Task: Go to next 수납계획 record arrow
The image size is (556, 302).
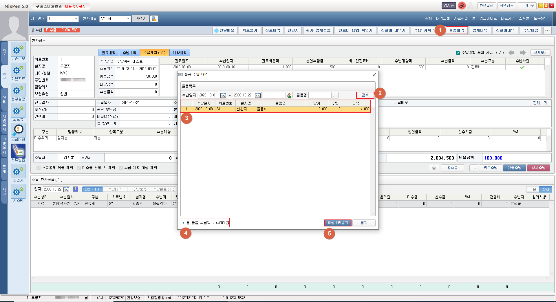Action: pyautogui.click(x=522, y=52)
